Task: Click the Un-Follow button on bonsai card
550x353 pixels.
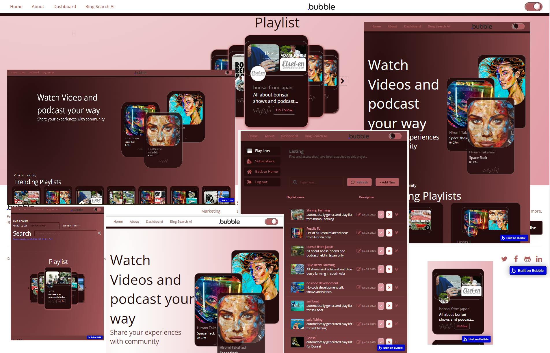Action: tap(284, 110)
